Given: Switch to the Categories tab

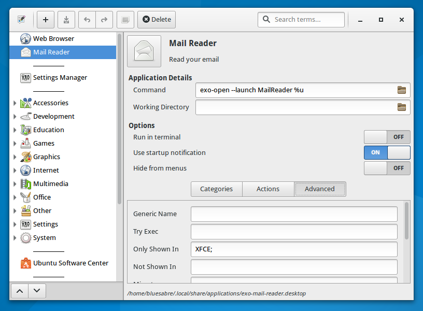Looking at the screenshot, I should pyautogui.click(x=216, y=189).
